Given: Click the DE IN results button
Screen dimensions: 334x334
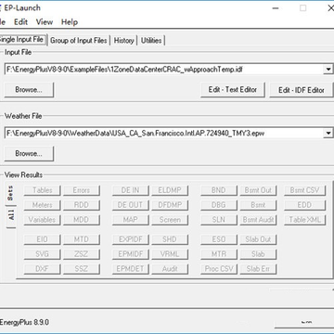Looking at the screenshot, I should (x=131, y=190).
